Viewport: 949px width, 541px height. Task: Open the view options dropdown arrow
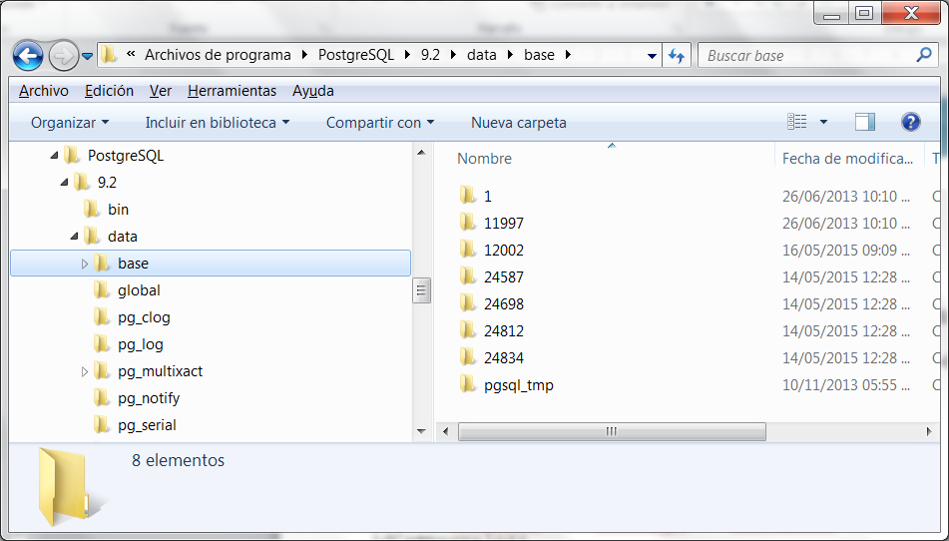pos(823,122)
